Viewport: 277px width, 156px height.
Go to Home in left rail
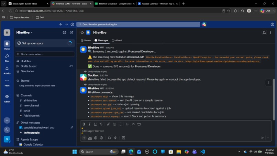(7, 45)
